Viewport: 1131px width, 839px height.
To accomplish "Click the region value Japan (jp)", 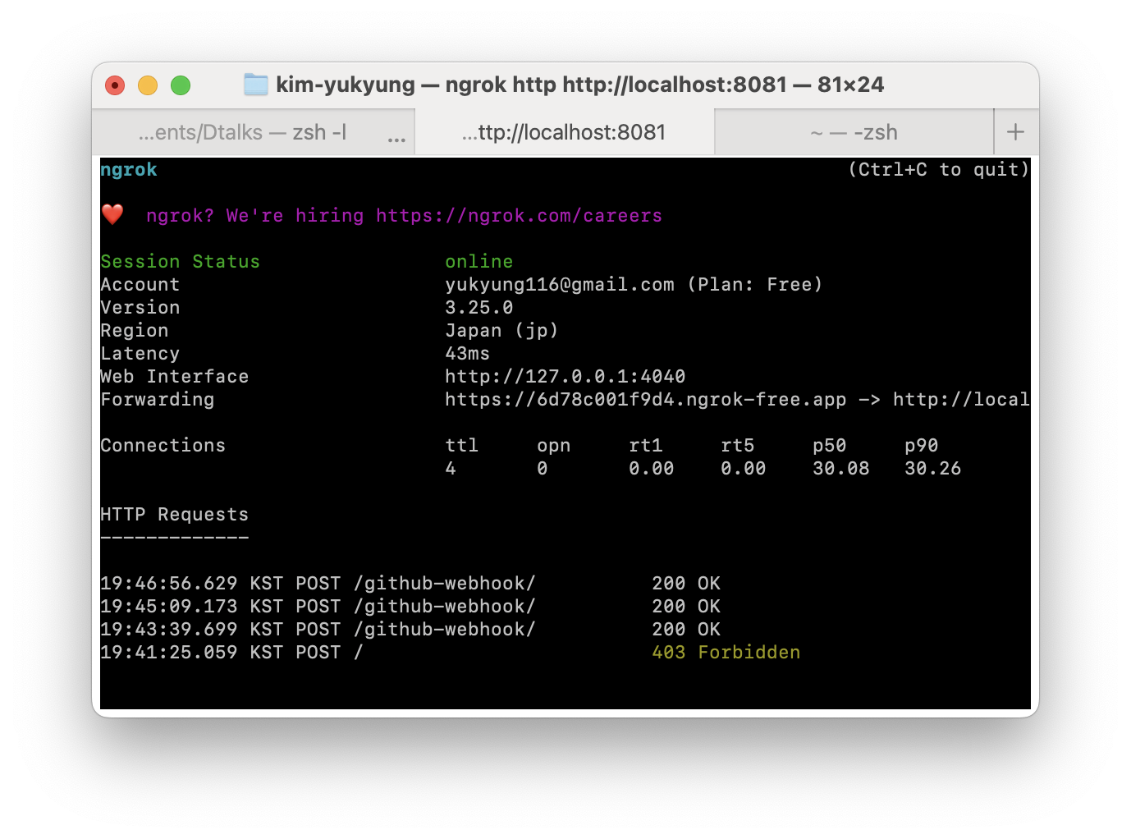I will pyautogui.click(x=501, y=331).
